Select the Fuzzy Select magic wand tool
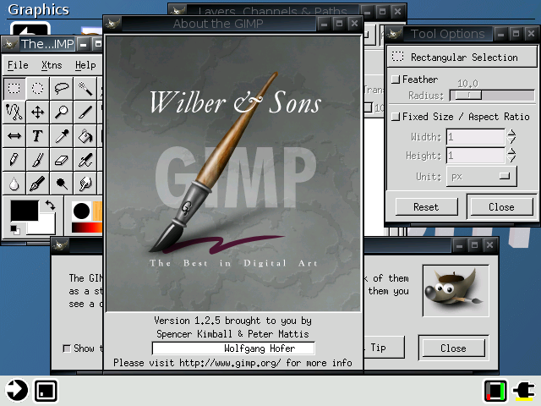 click(85, 88)
